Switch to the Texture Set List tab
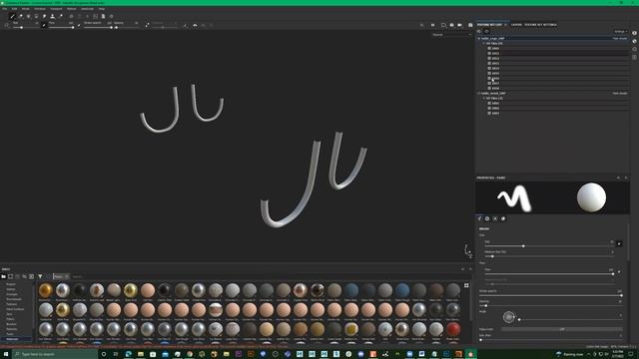This screenshot has width=639, height=359. 489,25
